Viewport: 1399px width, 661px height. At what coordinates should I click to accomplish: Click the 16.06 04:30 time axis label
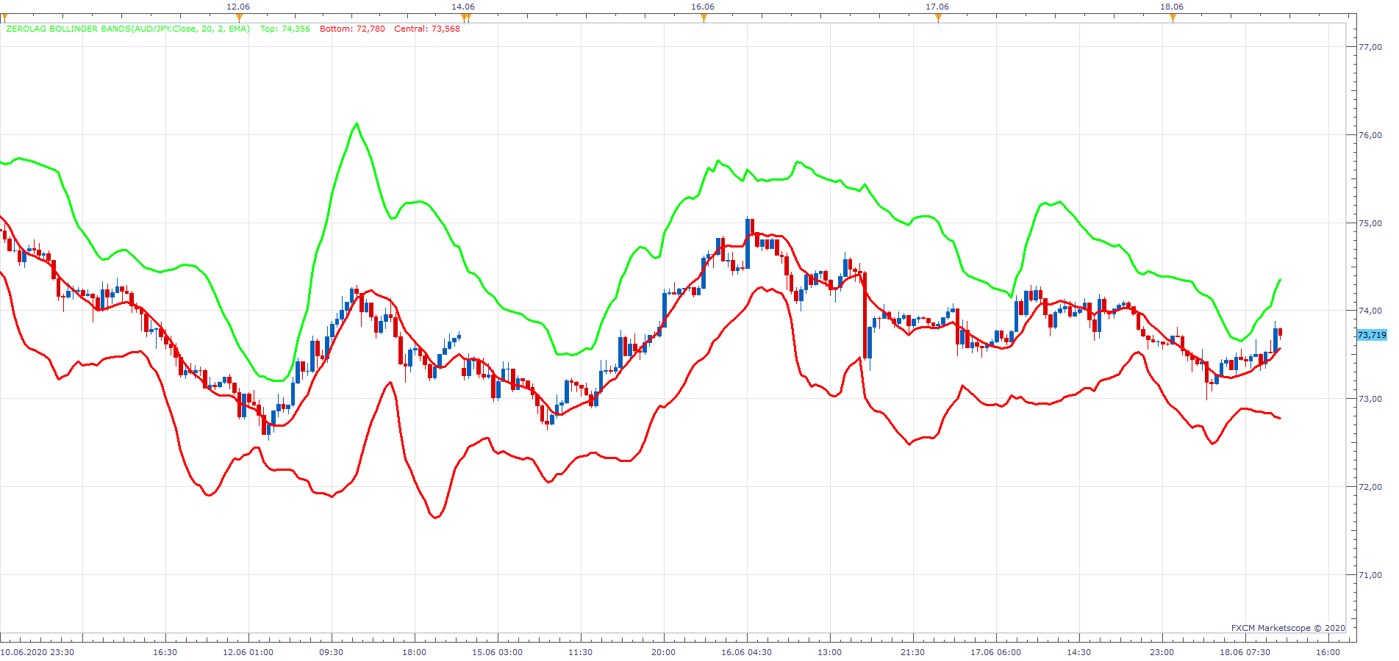(746, 652)
